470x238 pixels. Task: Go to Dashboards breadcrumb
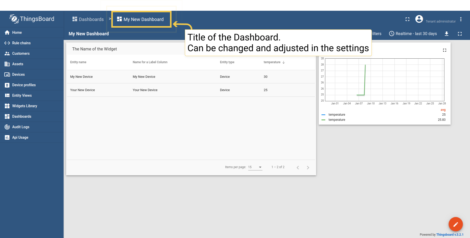(x=88, y=19)
